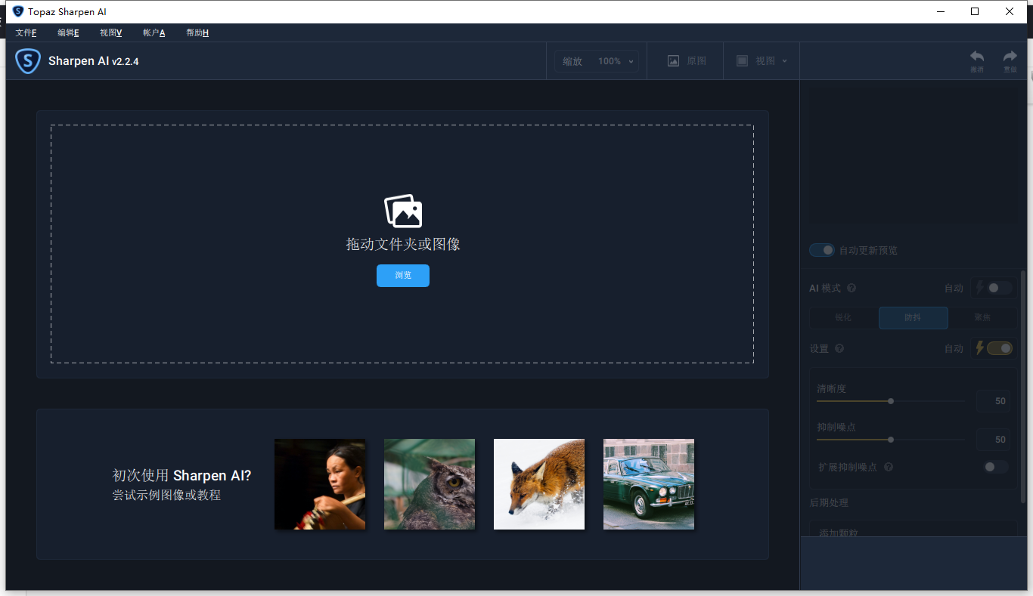Click the 原图 original button label
This screenshot has width=1033, height=596.
pyautogui.click(x=696, y=61)
